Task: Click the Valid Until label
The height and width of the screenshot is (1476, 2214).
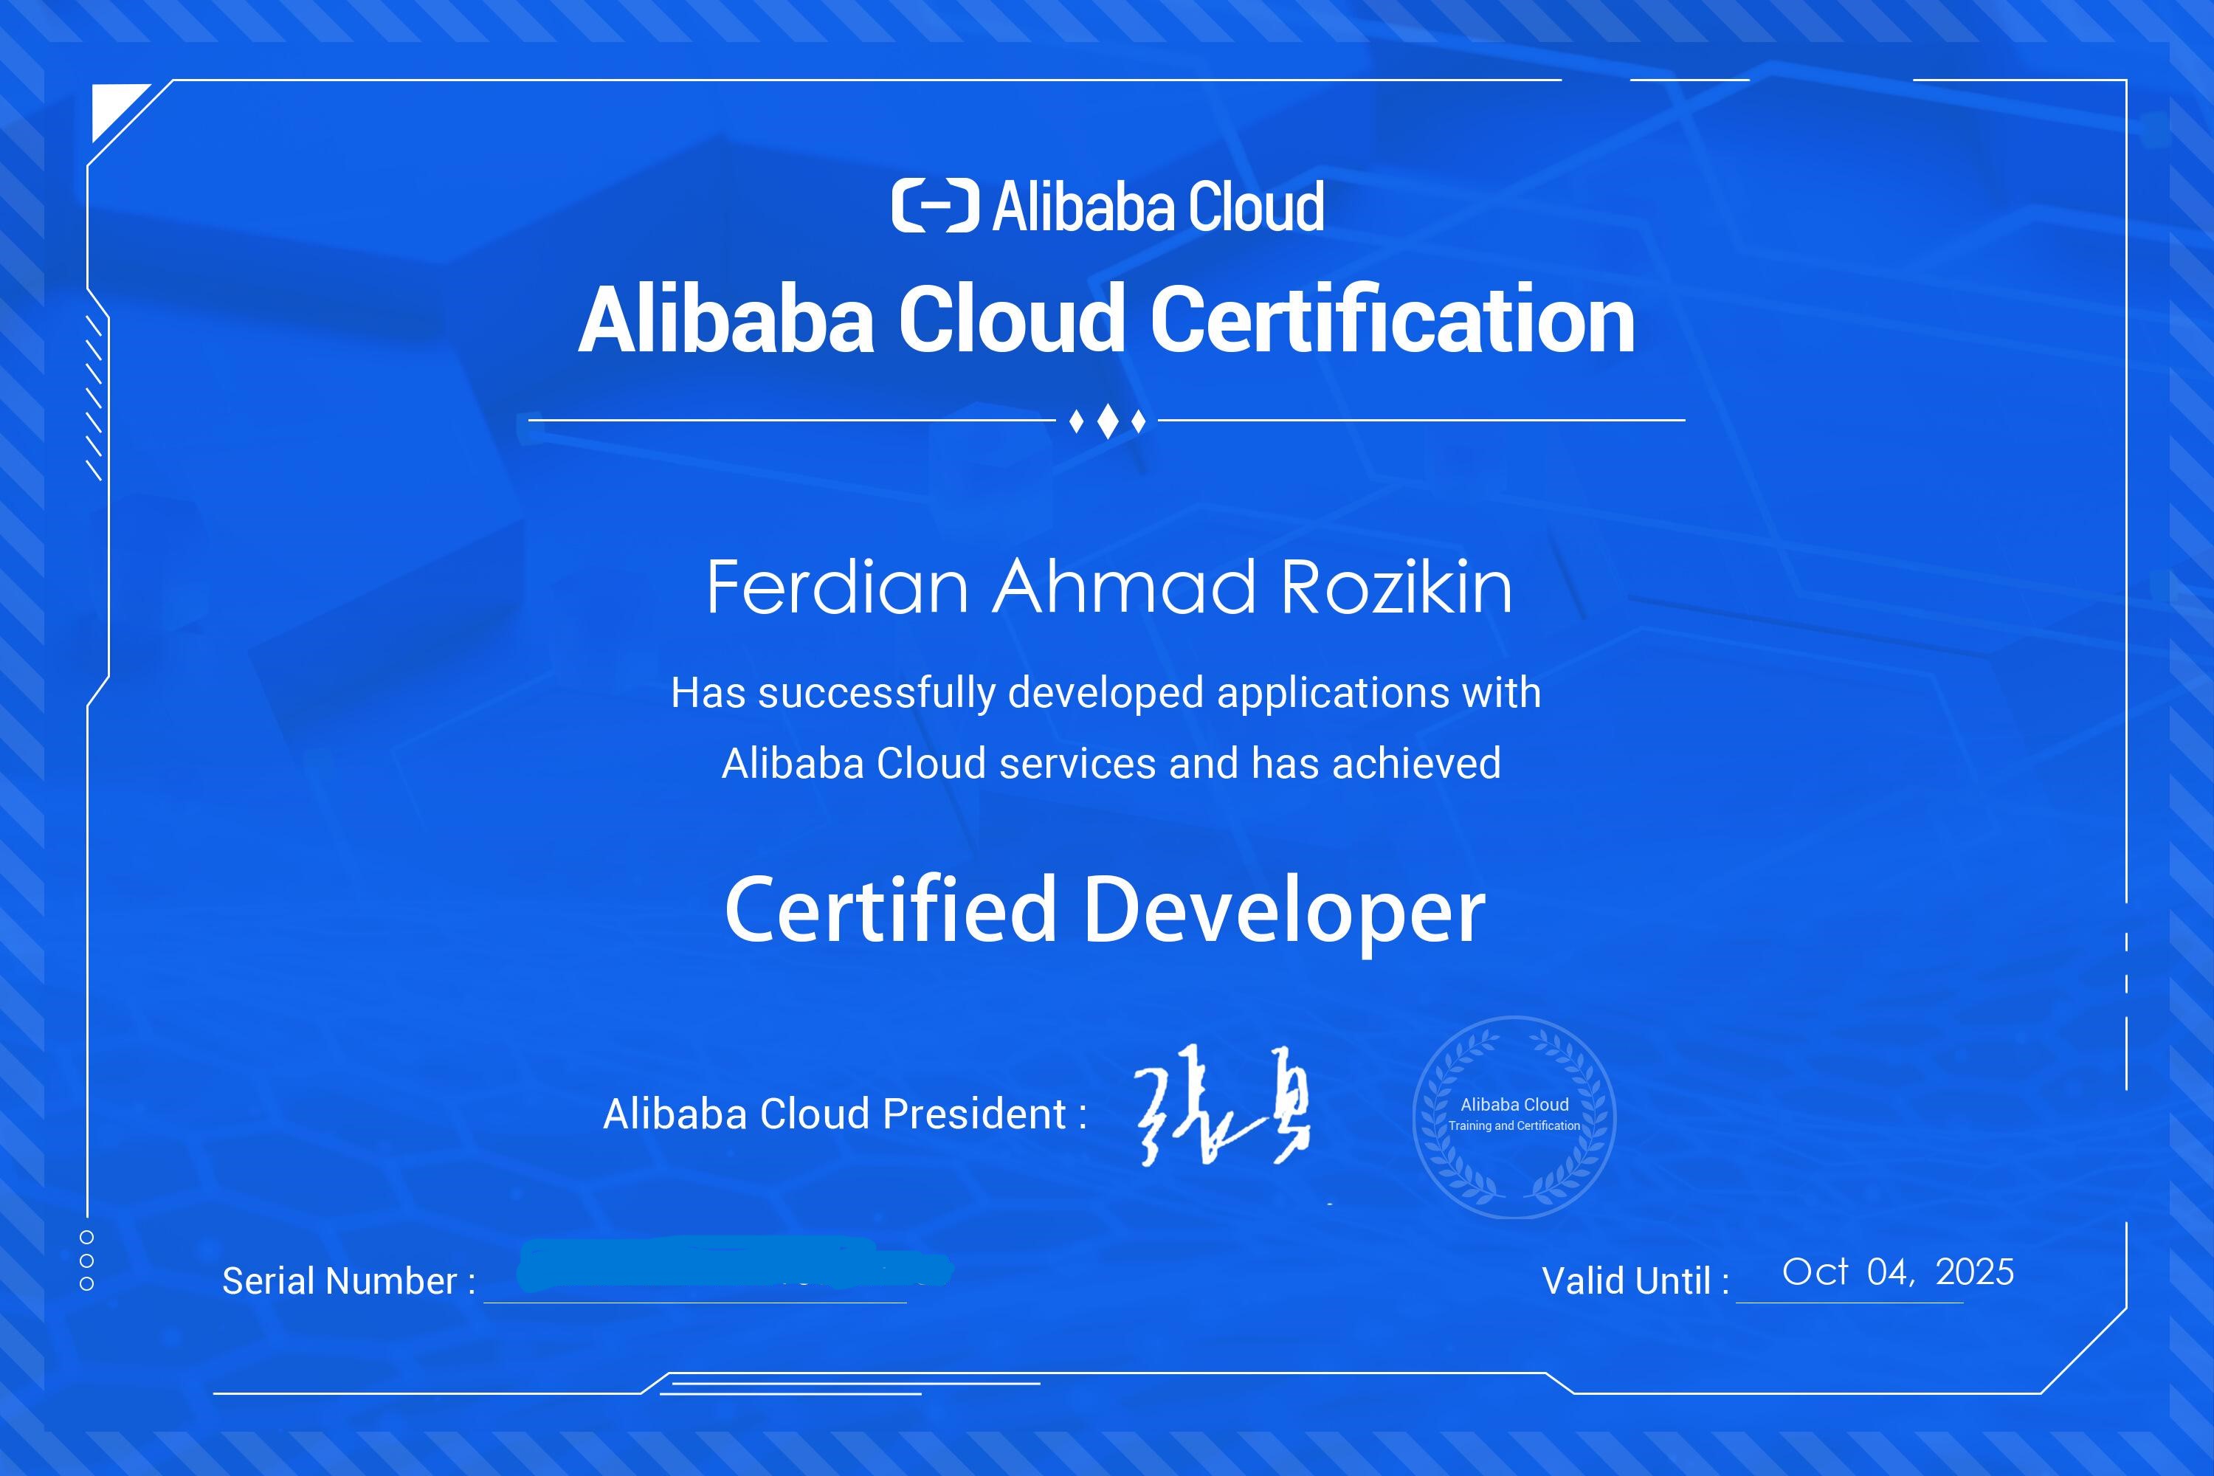Action: coord(1635,1281)
